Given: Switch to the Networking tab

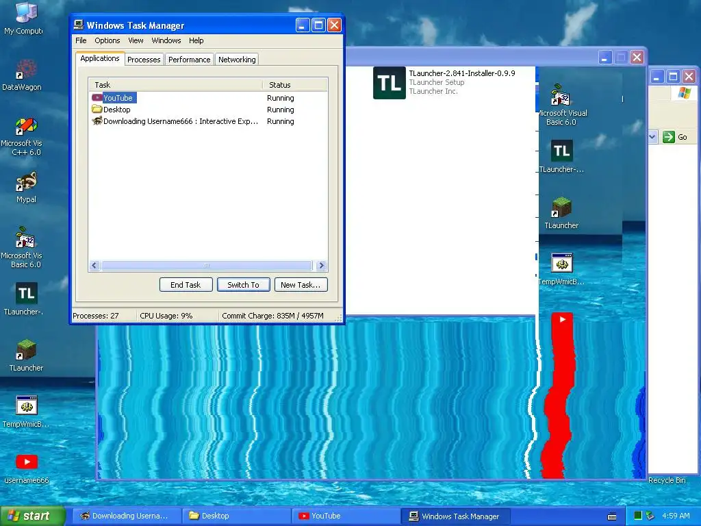Looking at the screenshot, I should (237, 60).
